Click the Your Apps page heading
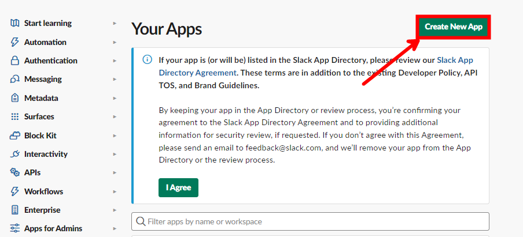The image size is (523, 237). pos(167,29)
